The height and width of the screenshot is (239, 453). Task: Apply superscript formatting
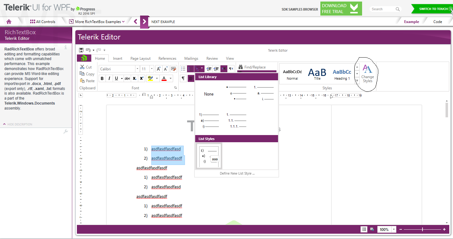tap(142, 78)
